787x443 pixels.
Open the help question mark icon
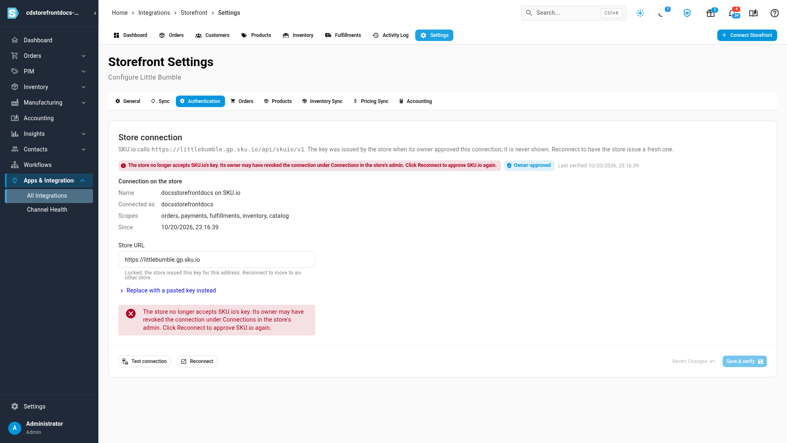pos(775,13)
